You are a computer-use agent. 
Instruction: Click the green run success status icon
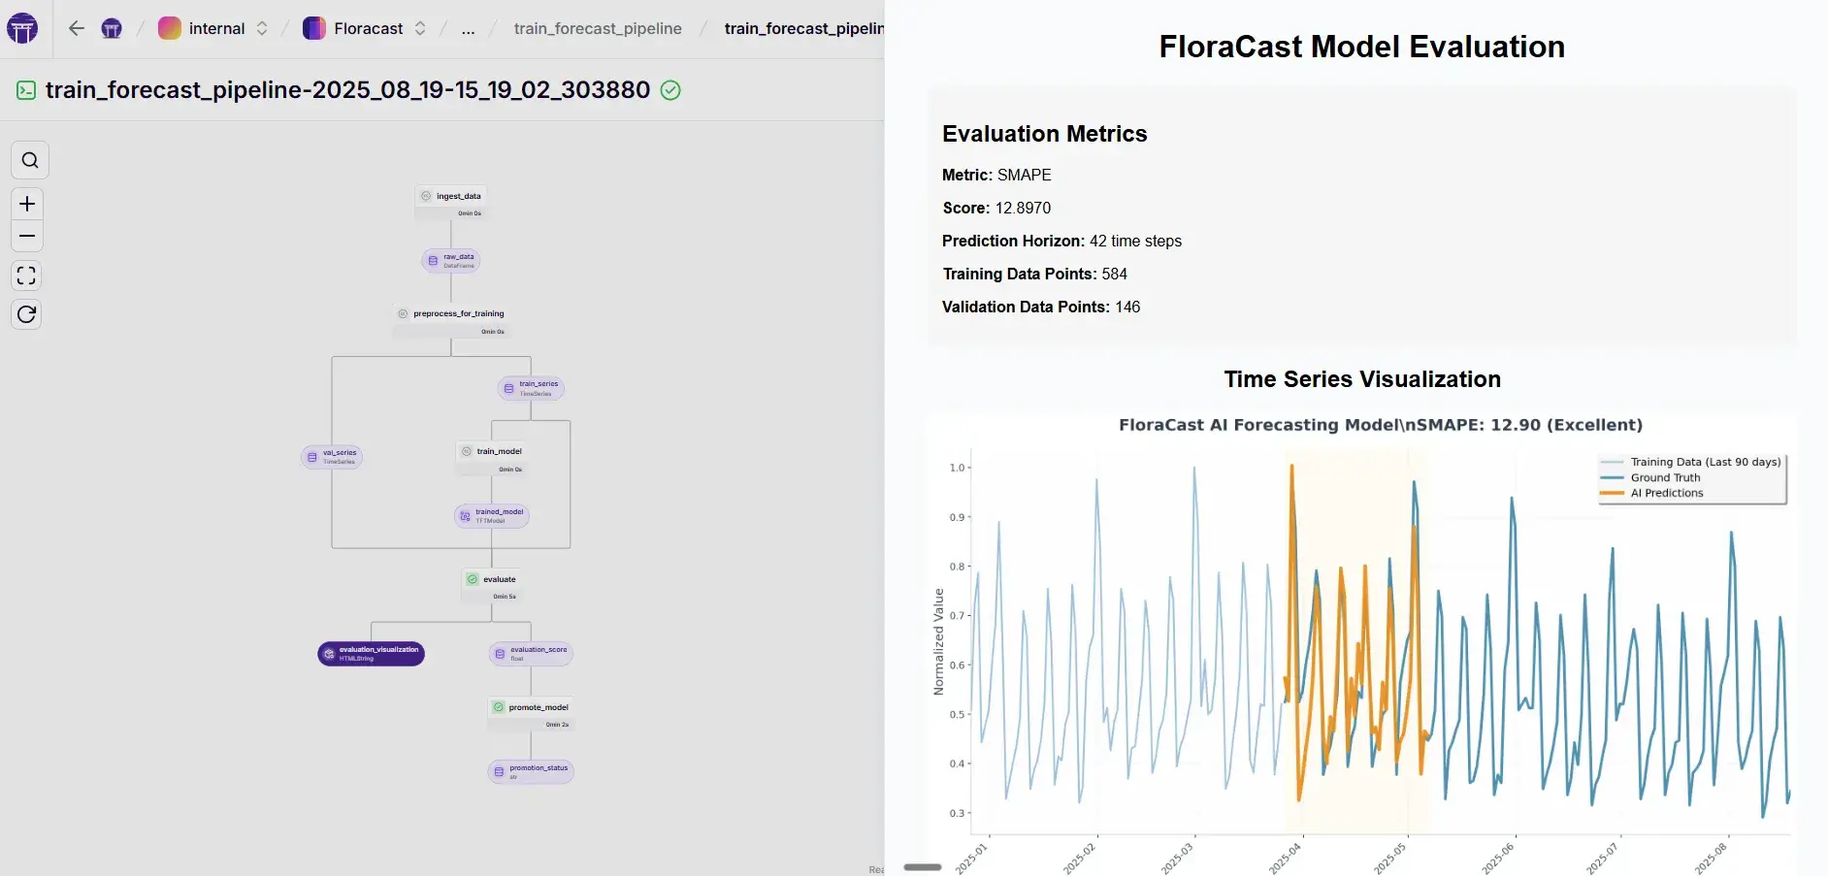(x=670, y=90)
